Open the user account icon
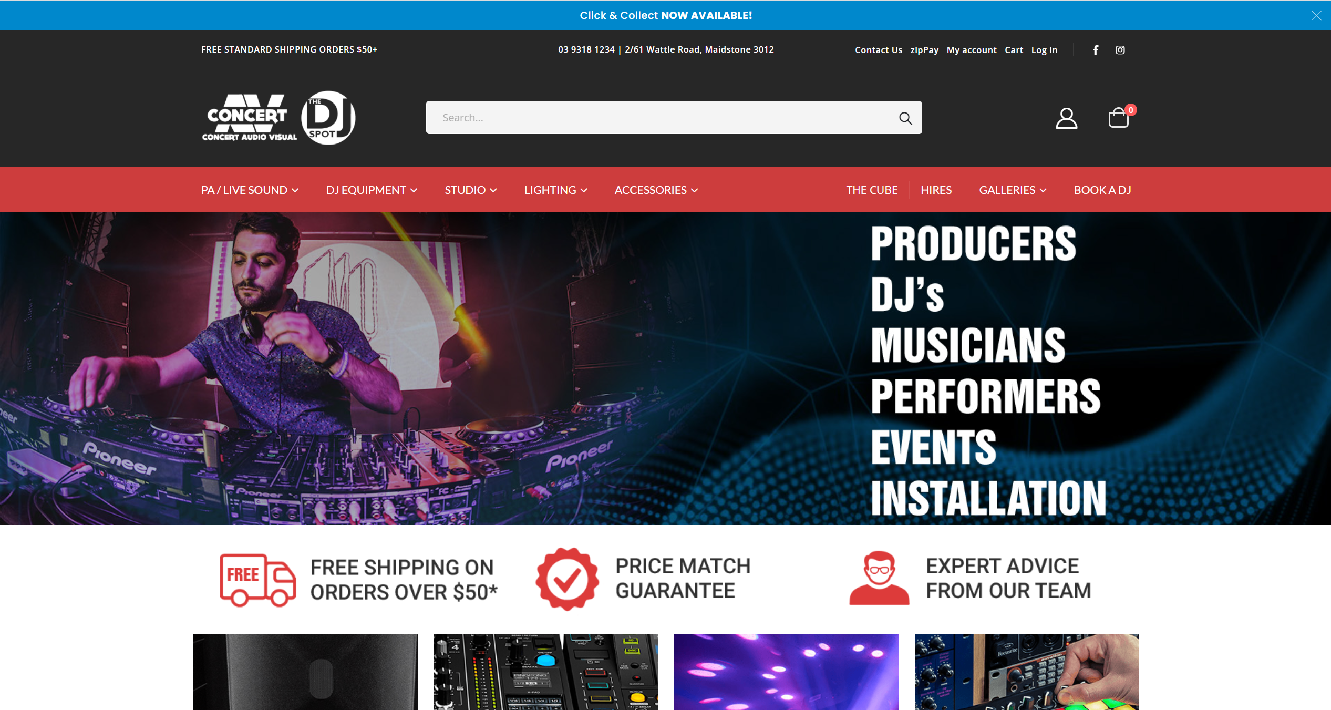 tap(1067, 118)
